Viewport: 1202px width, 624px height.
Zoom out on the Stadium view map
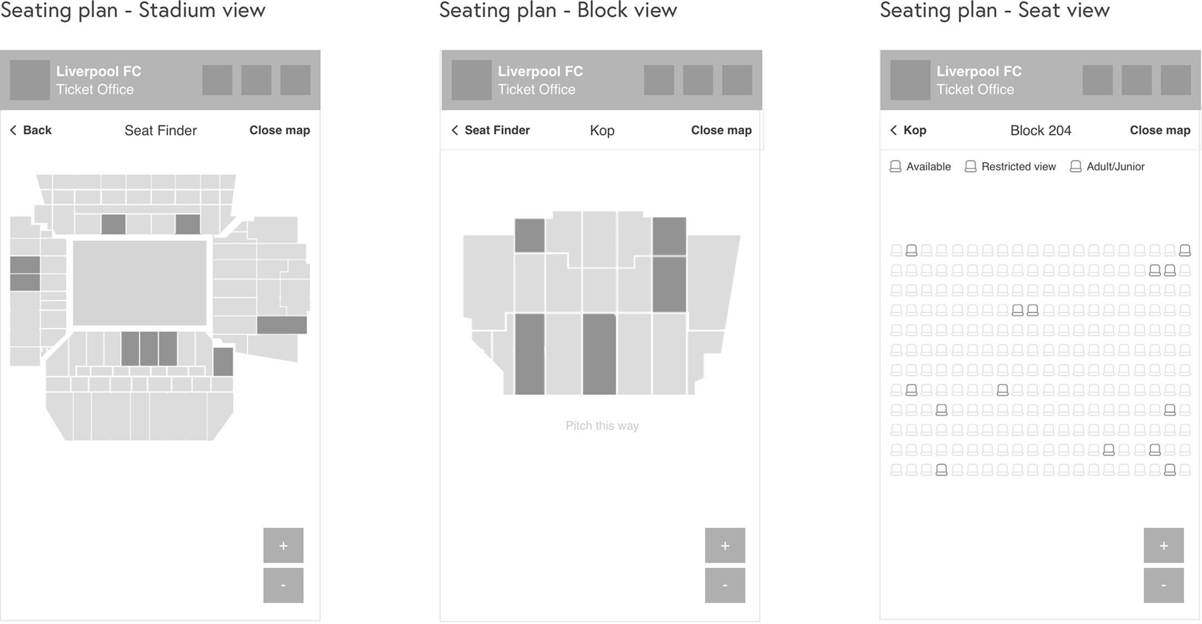click(283, 585)
